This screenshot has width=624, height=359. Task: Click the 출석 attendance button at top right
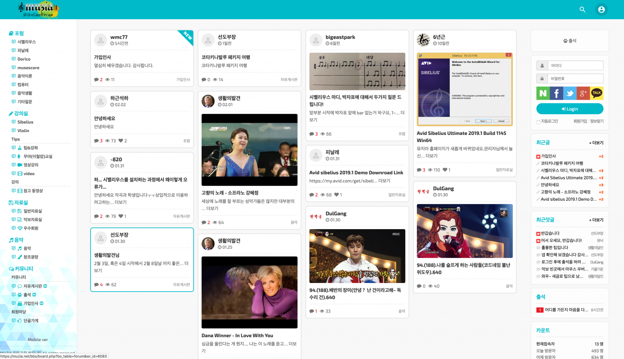click(x=569, y=41)
